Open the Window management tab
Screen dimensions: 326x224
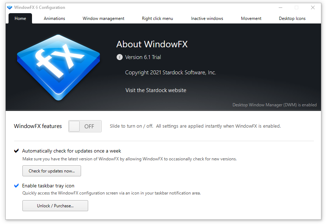point(103,18)
